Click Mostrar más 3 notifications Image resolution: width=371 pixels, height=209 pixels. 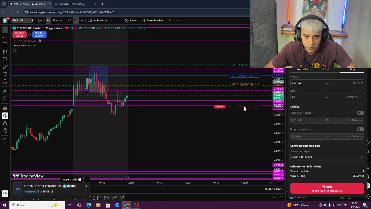tap(72, 179)
